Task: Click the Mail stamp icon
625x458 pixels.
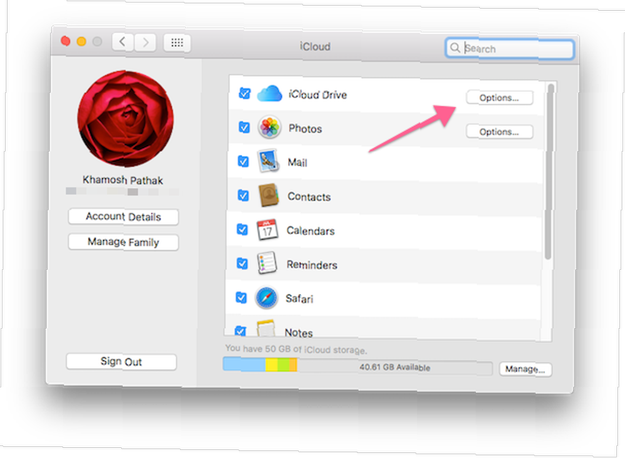Action: tap(268, 161)
